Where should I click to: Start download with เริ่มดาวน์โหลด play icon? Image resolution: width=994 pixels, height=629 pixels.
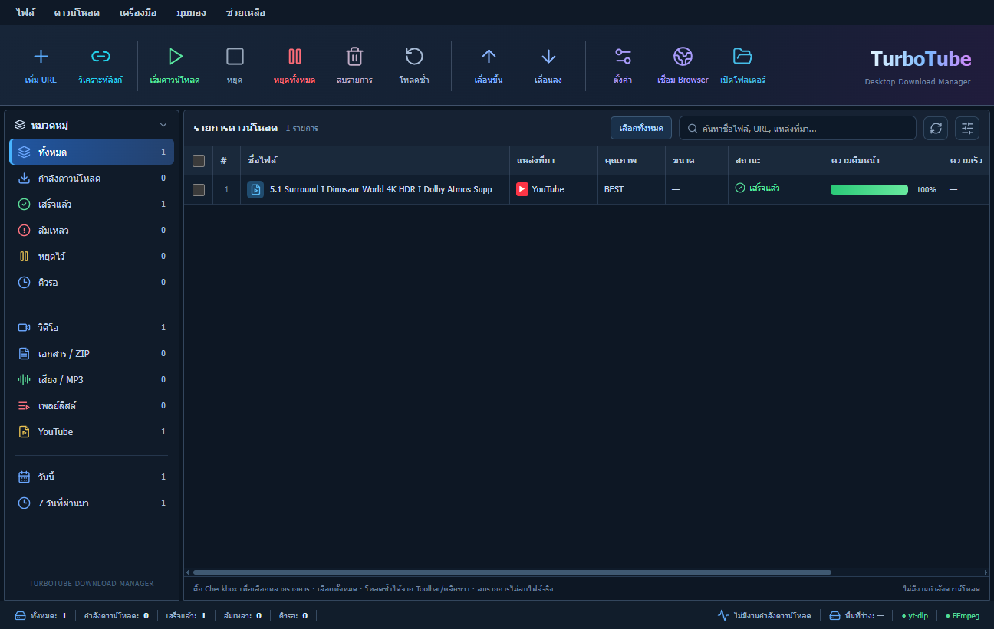(175, 56)
